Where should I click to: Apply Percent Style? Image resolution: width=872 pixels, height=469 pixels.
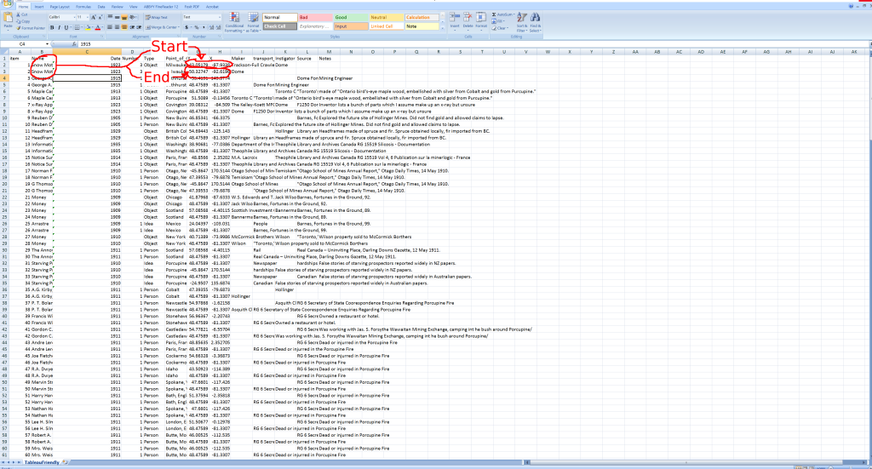(197, 27)
